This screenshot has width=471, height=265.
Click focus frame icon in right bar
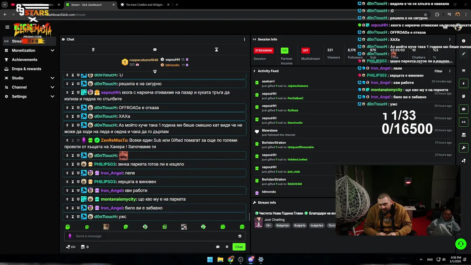(x=464, y=71)
